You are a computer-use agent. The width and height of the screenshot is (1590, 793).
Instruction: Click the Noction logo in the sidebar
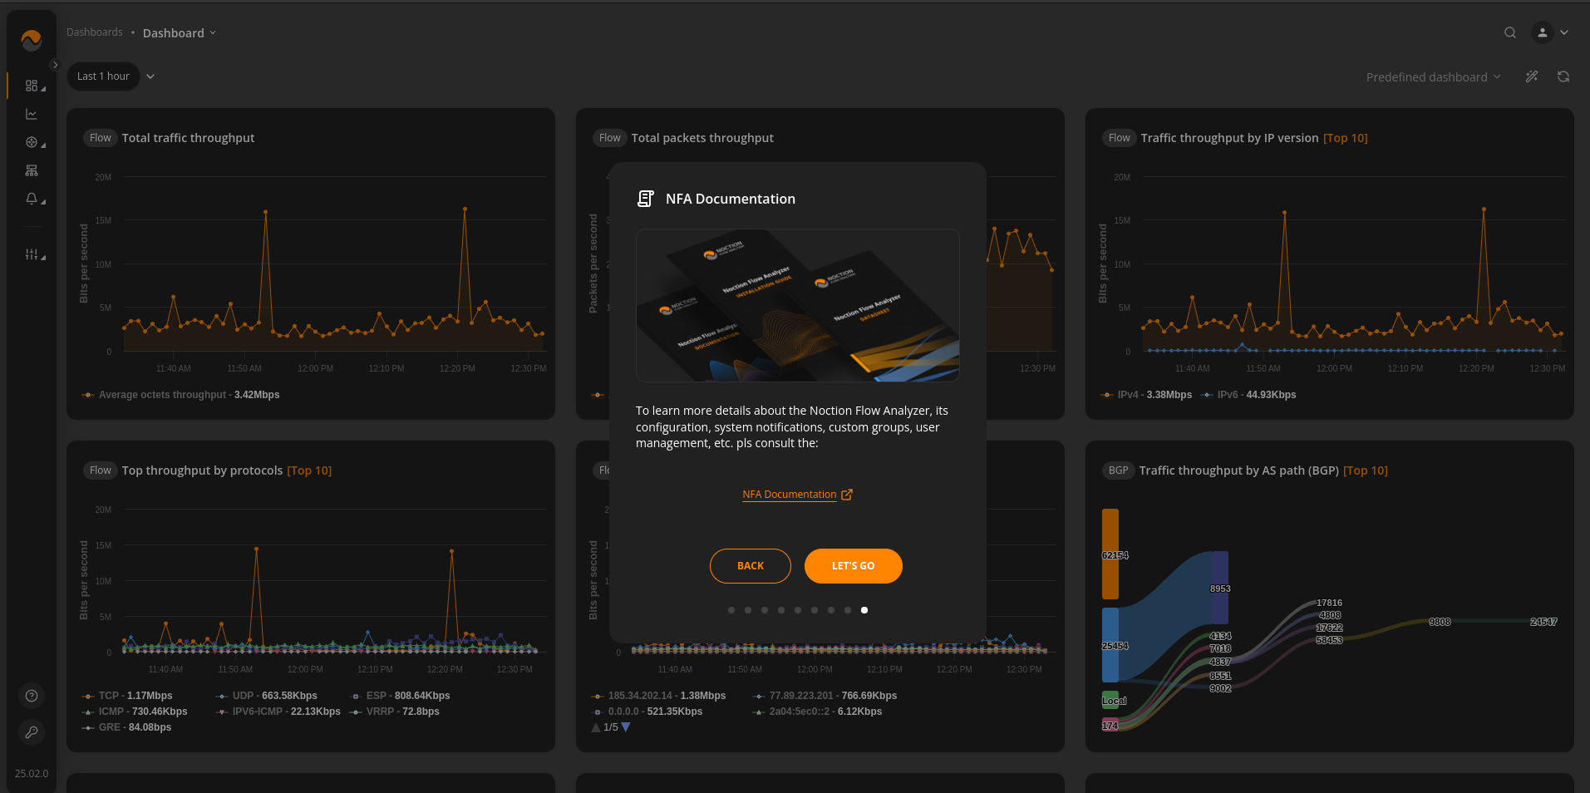(32, 40)
